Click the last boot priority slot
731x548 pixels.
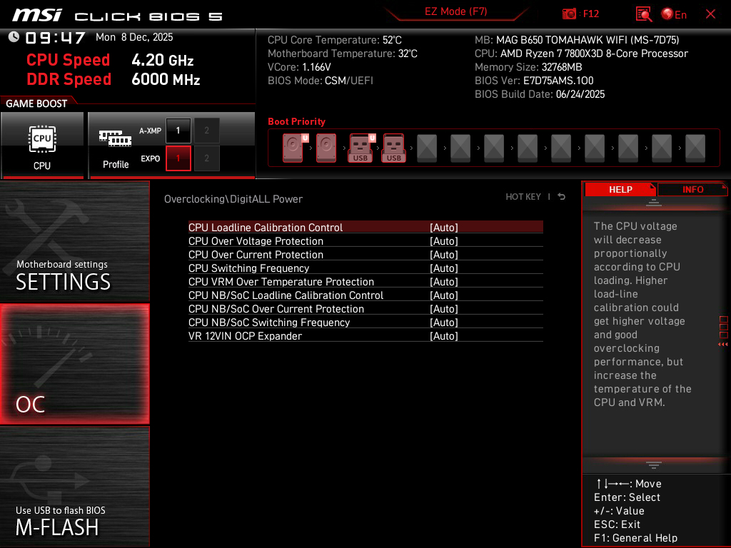[695, 148]
